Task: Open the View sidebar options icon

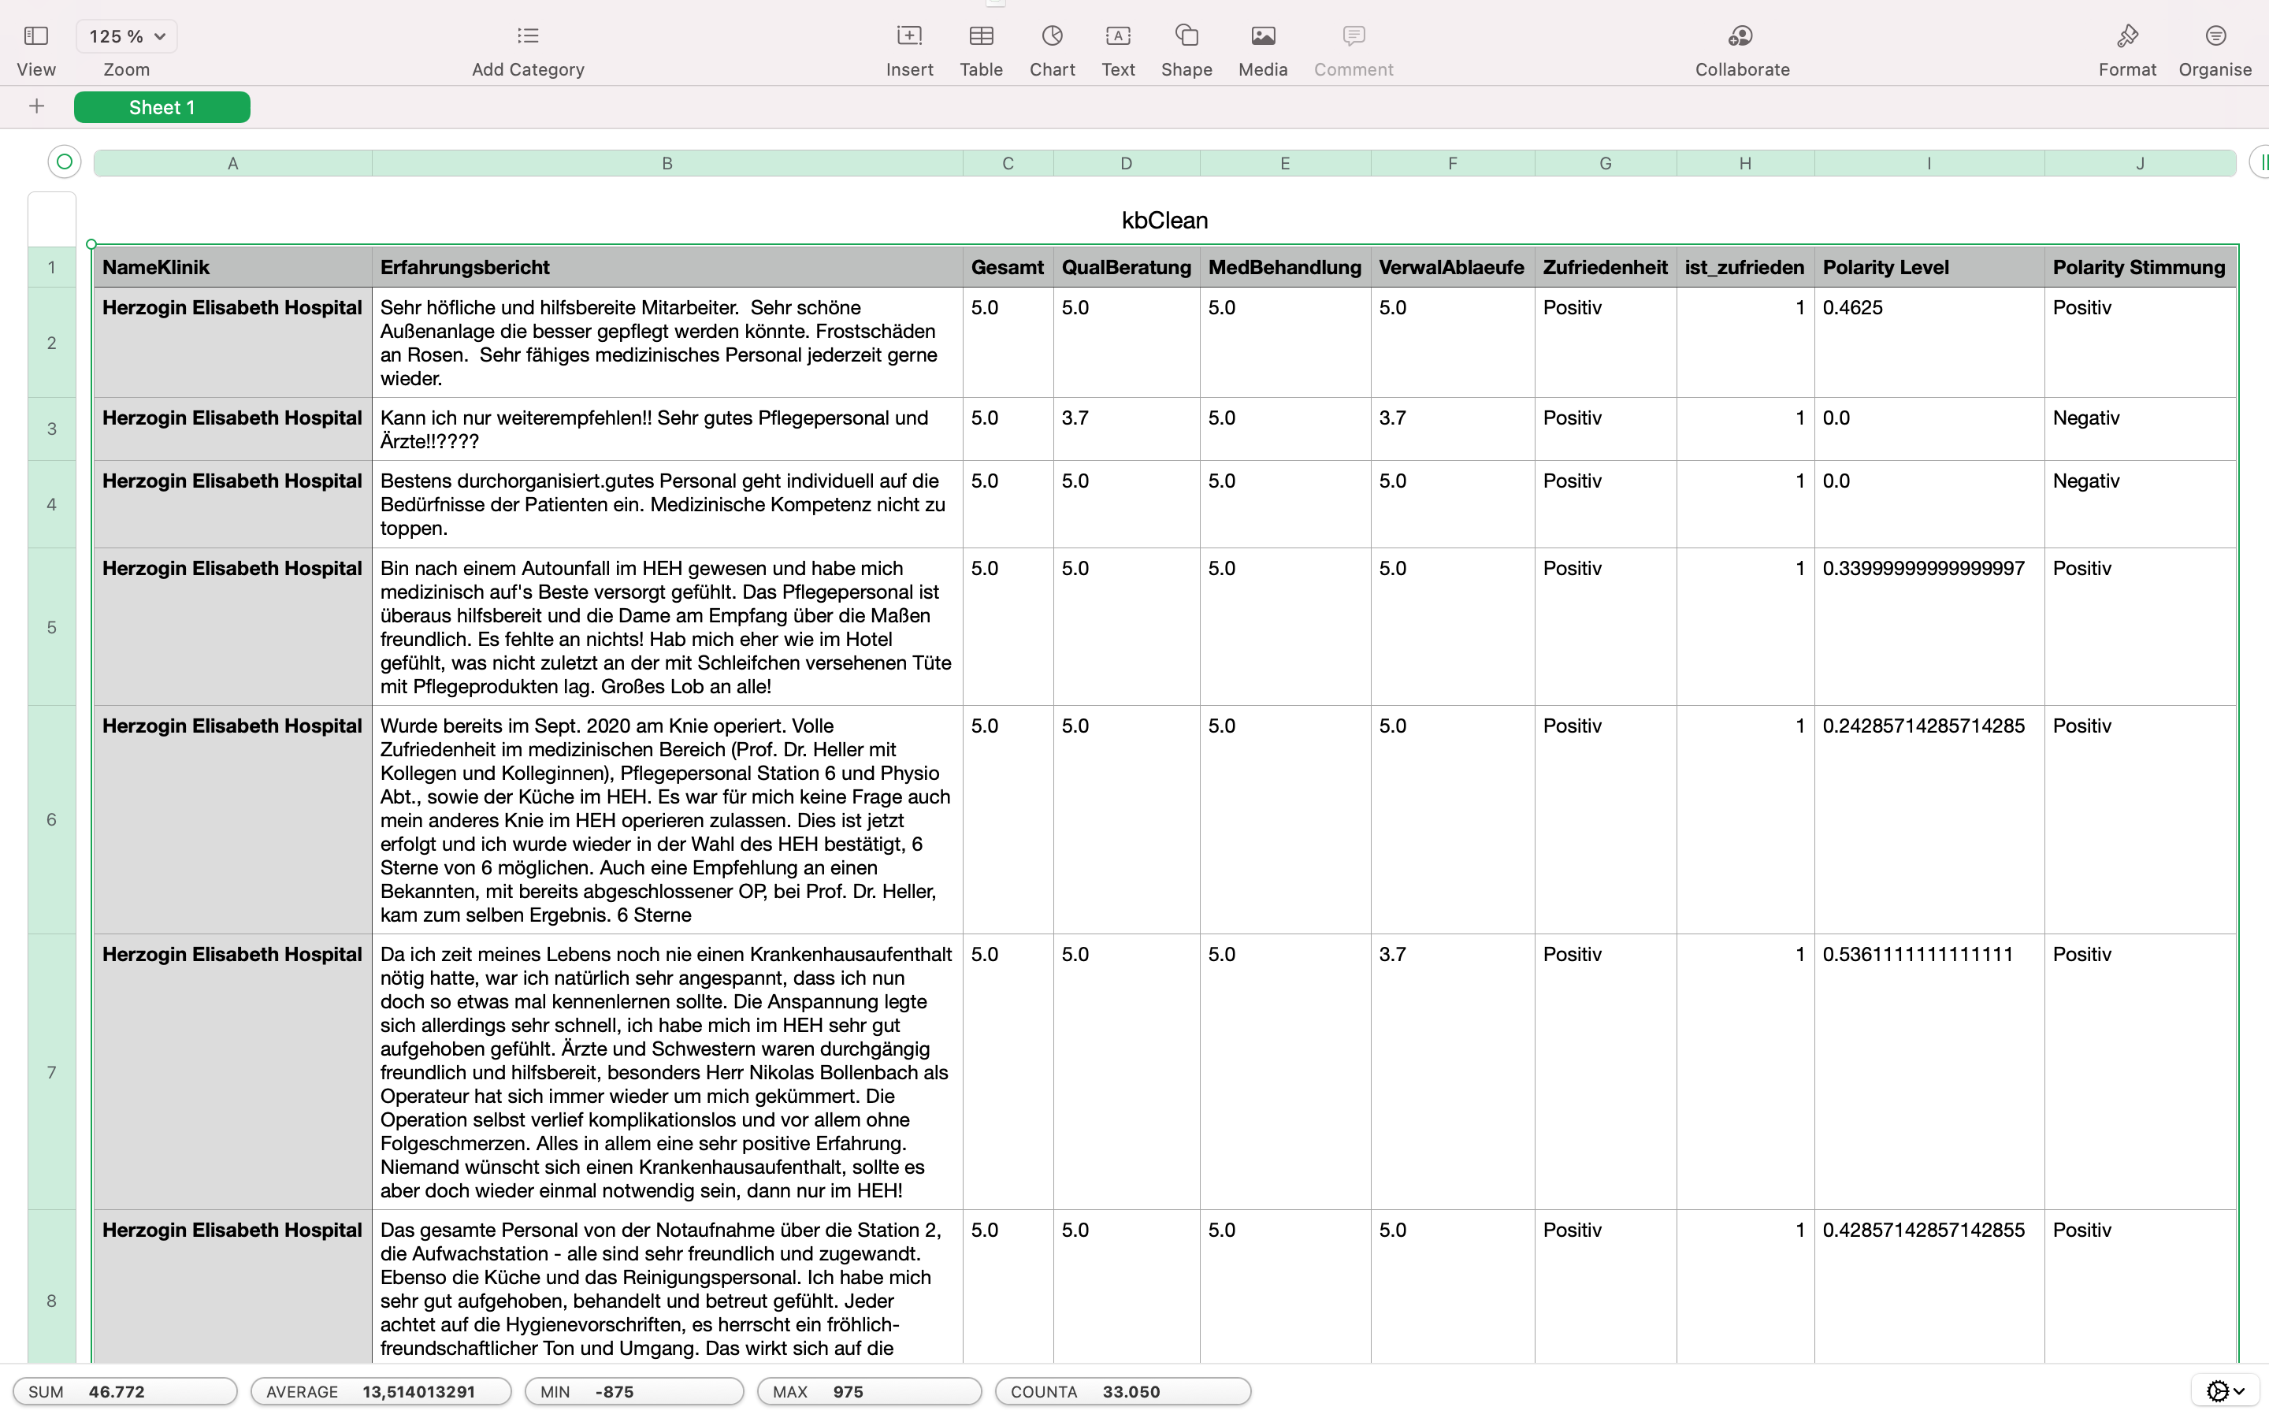Action: [35, 36]
